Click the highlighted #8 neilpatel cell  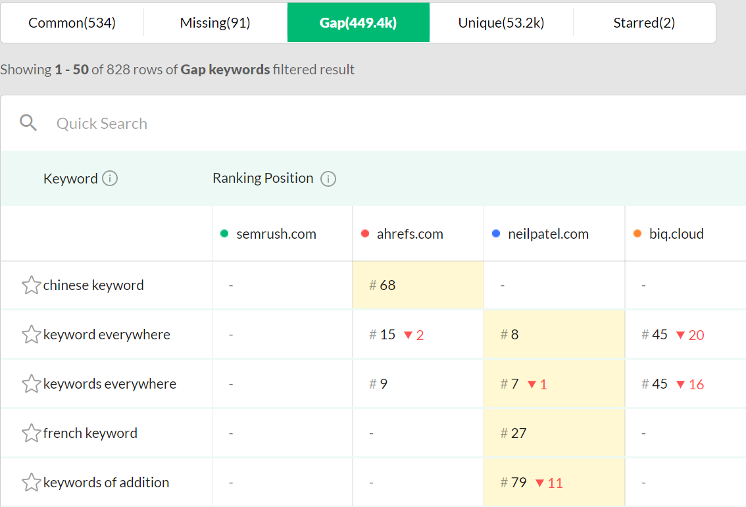[555, 334]
